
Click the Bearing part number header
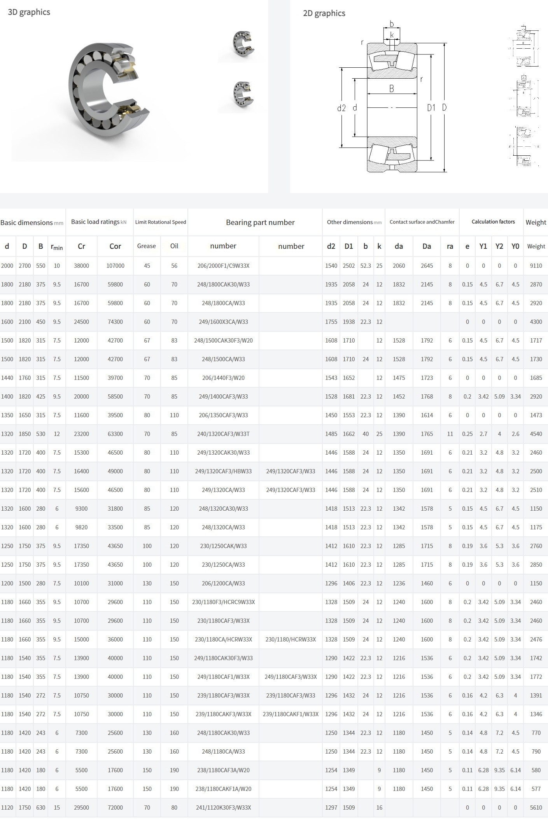click(260, 222)
